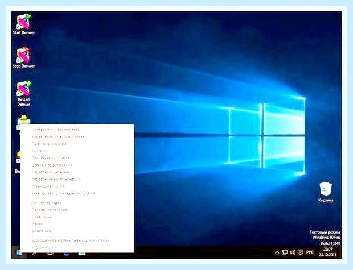This screenshot has height=270, width=353.
Task: Open the network status tray icon
Action: pos(285,252)
